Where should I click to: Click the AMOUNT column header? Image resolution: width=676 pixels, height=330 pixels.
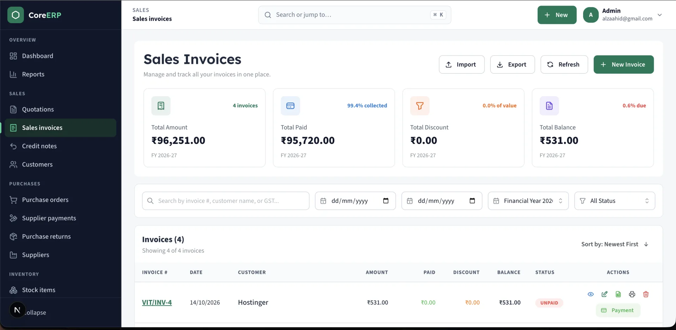pos(377,272)
